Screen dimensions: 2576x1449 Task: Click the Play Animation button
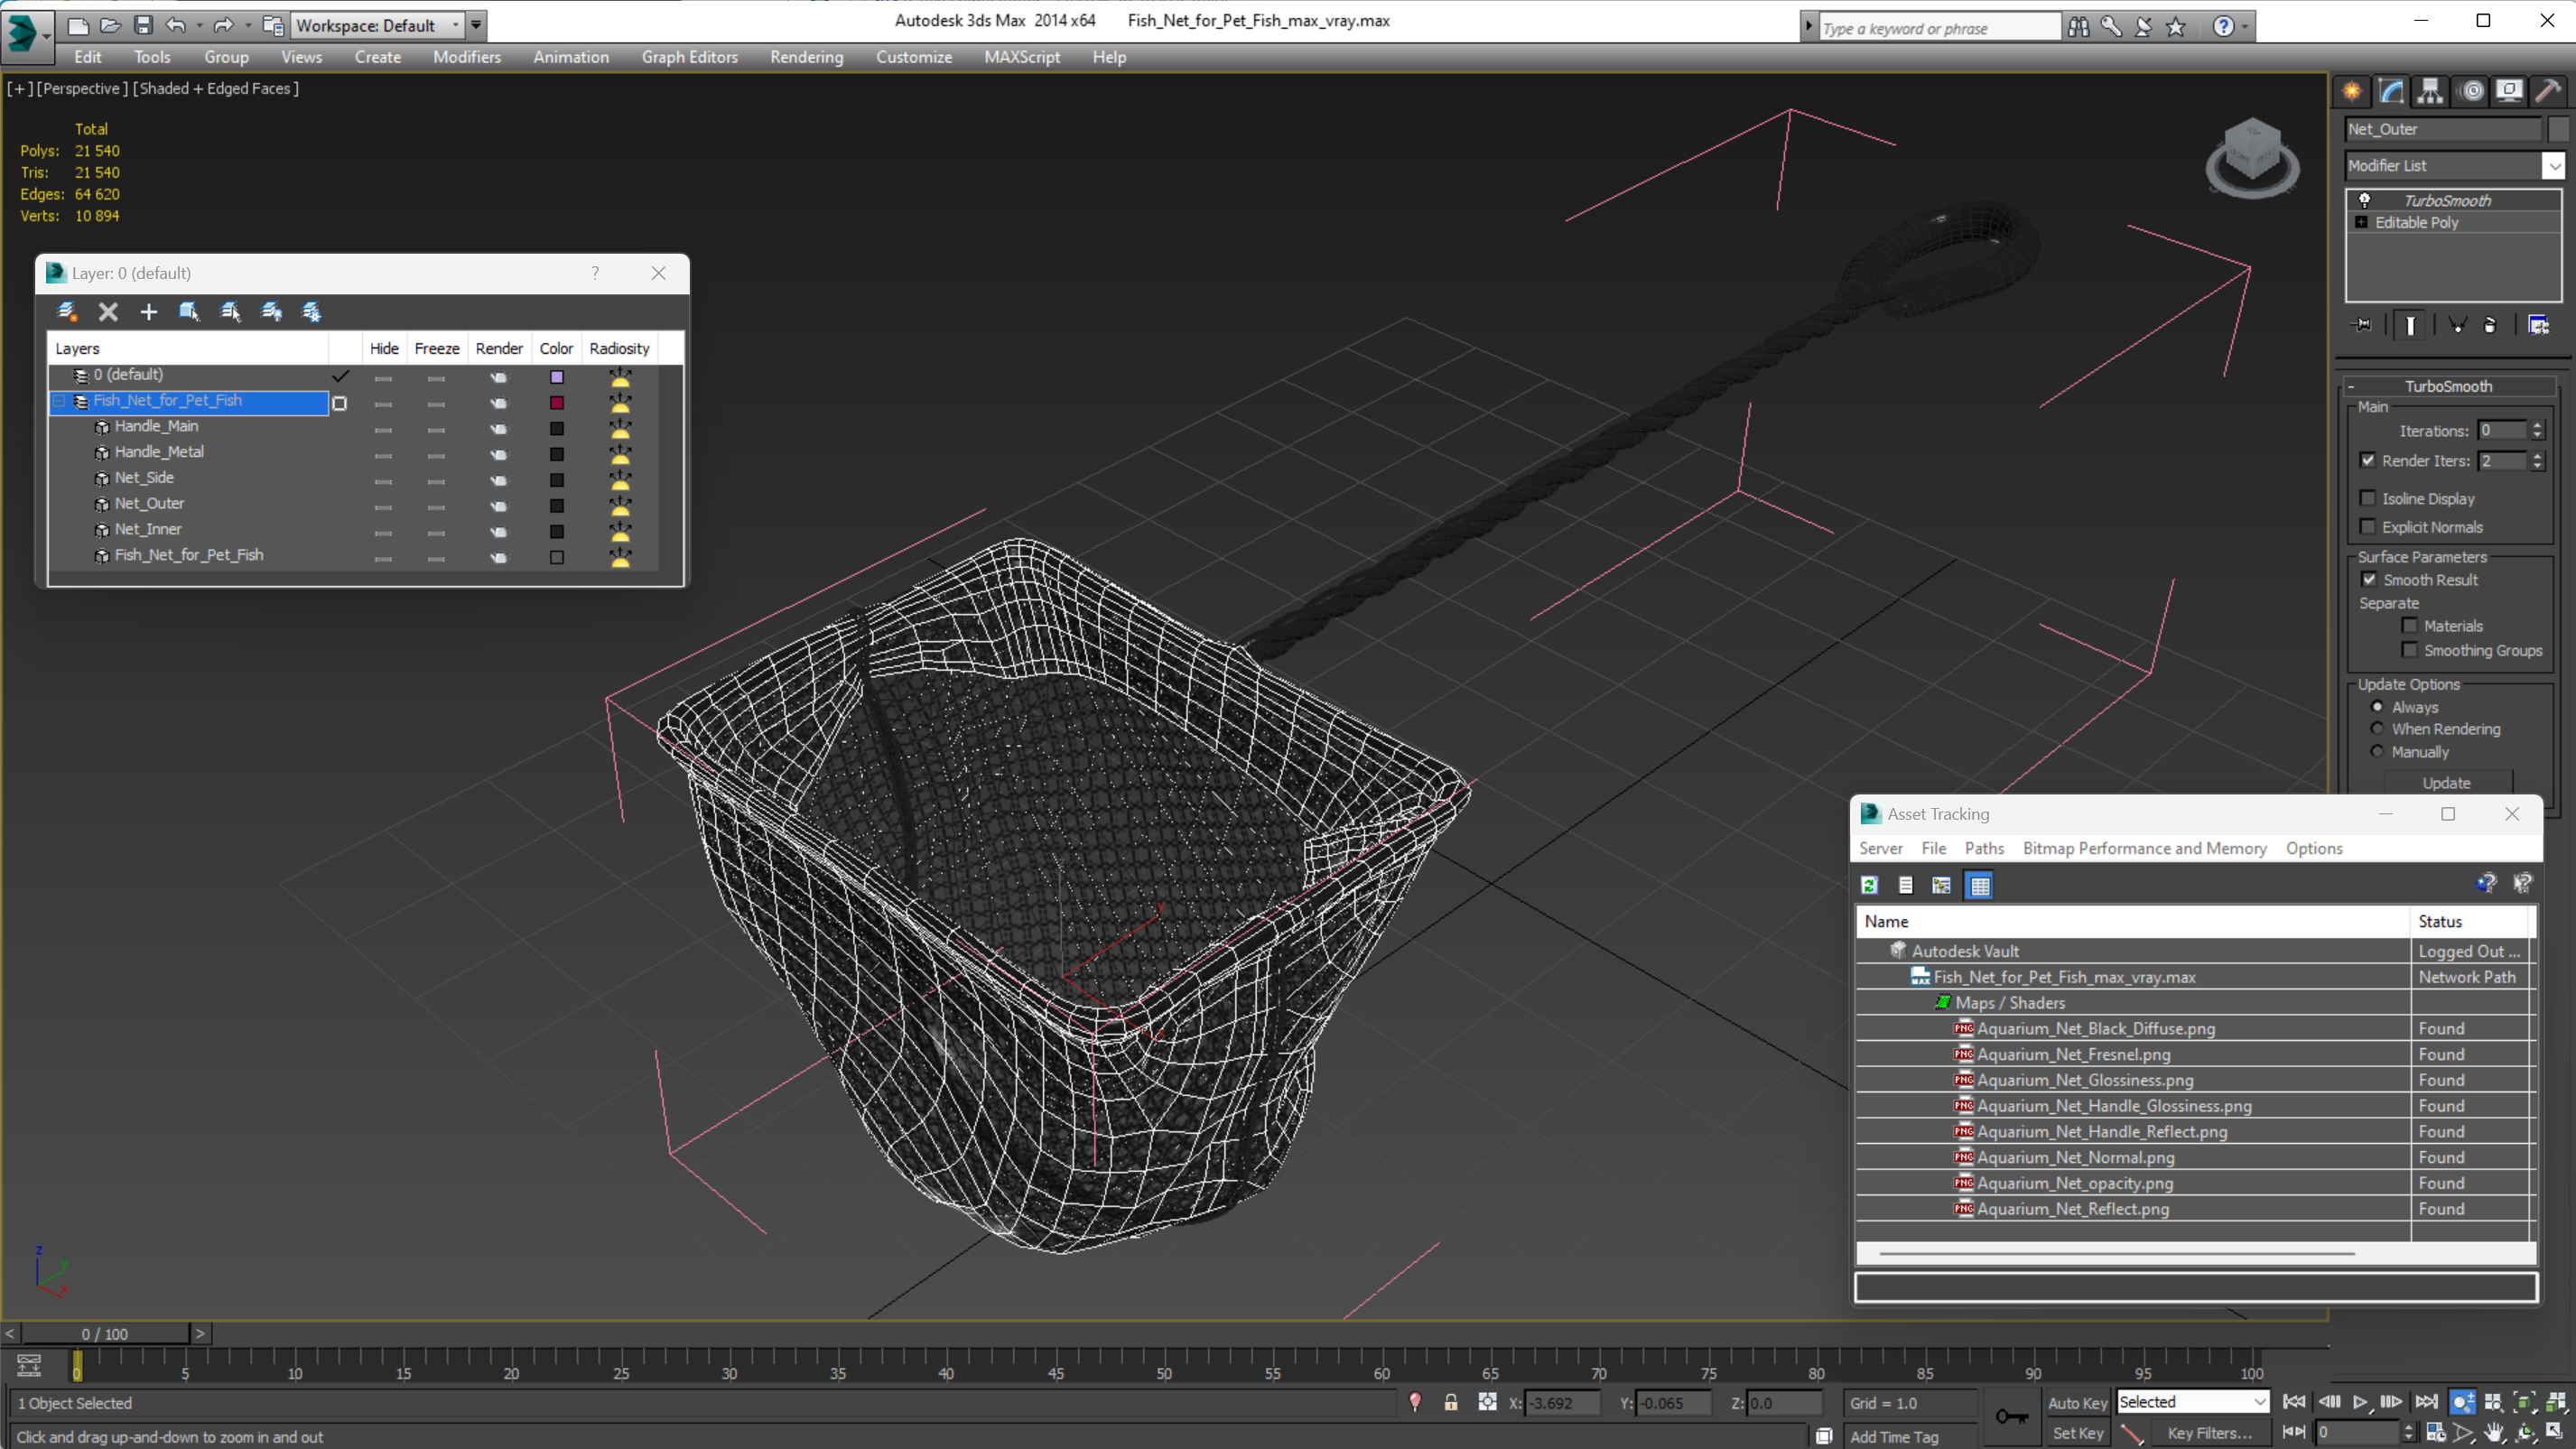[x=2360, y=1402]
